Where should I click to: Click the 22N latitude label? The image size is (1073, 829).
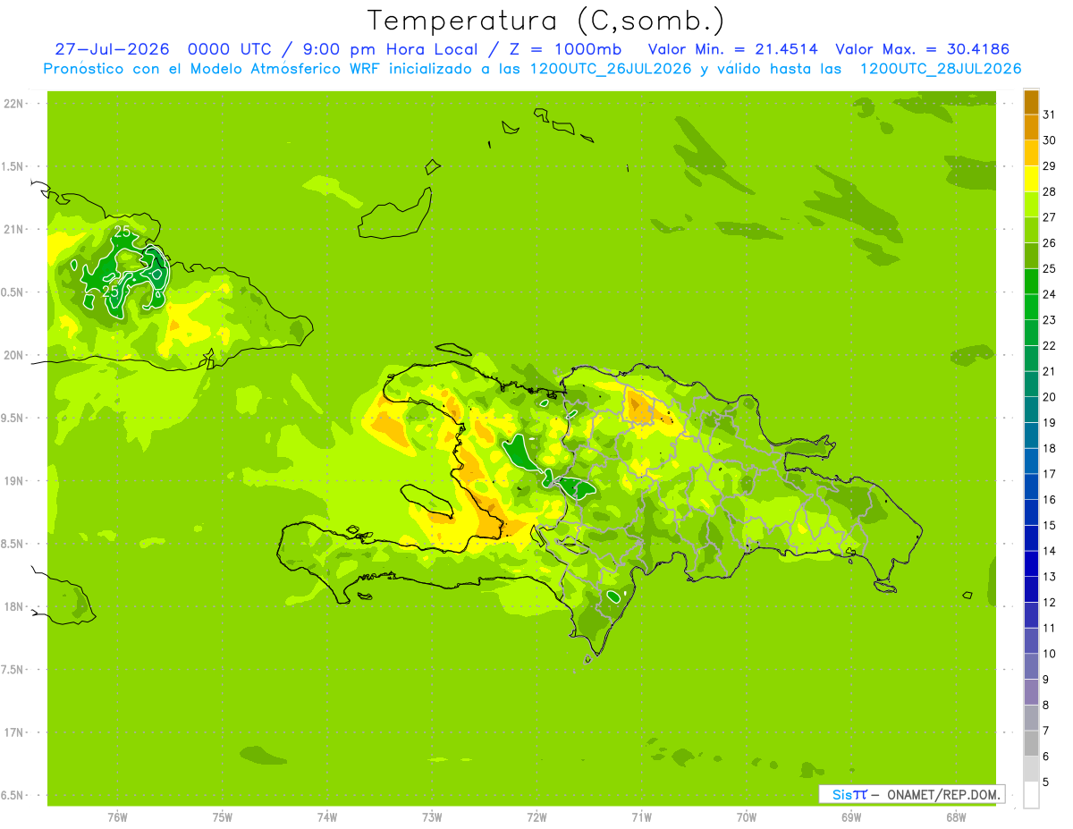[x=13, y=104]
